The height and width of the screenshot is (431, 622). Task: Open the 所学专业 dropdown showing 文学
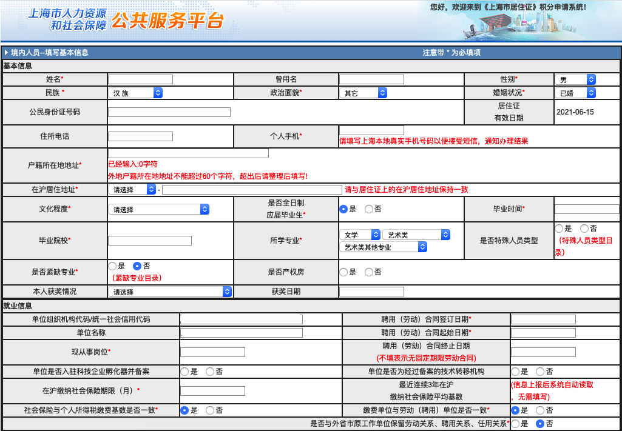(x=360, y=235)
